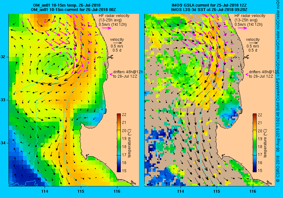Click 'to 26-Jul 12Z' drifter text on IMOS map
The image size is (283, 198).
click(261, 76)
